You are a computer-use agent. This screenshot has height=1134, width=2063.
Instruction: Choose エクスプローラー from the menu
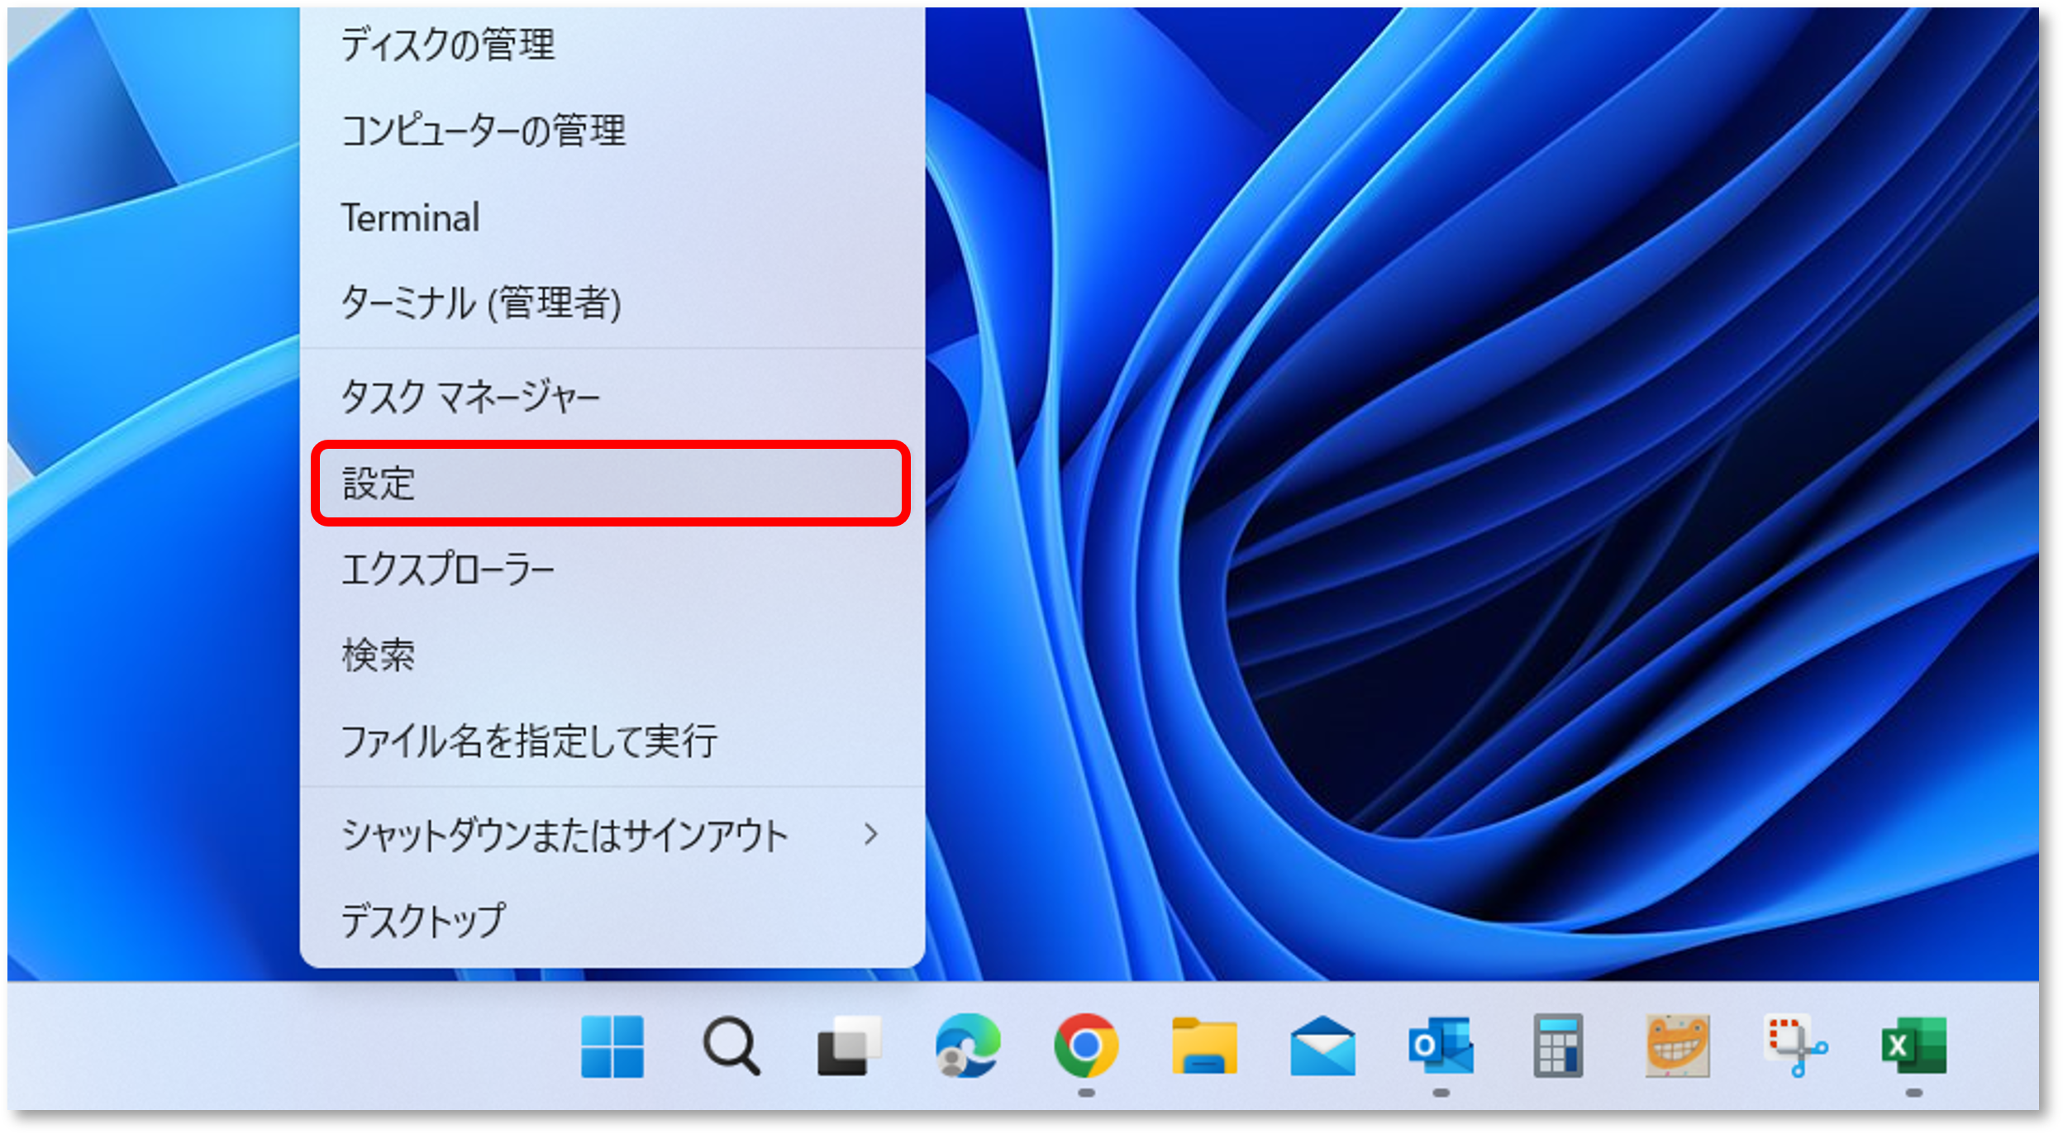(612, 569)
